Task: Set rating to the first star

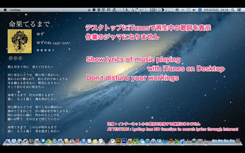Action: [38, 50]
